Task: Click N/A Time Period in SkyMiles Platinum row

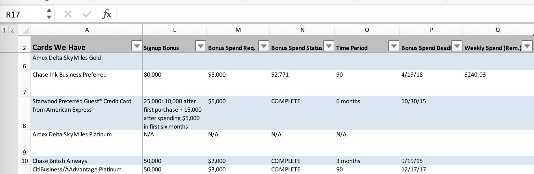Action: 367,143
